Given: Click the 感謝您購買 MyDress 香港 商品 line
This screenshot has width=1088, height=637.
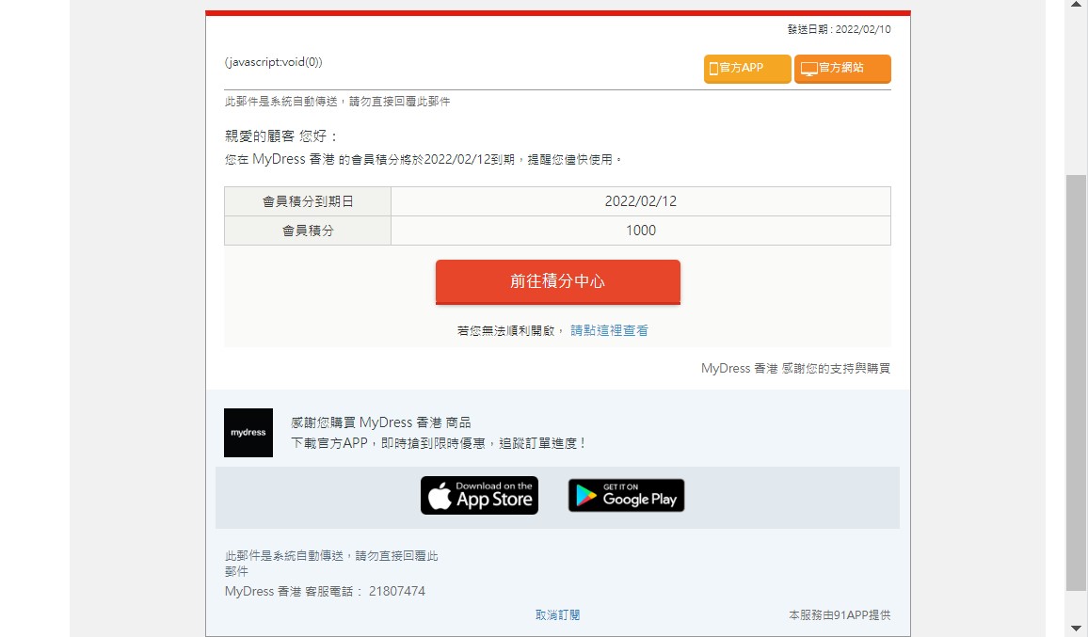Looking at the screenshot, I should tap(381, 422).
